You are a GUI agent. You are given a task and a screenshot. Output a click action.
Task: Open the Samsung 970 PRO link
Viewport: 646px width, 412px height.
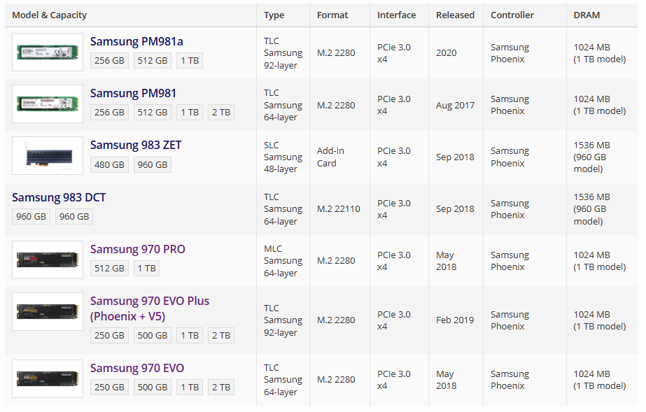[x=138, y=249]
